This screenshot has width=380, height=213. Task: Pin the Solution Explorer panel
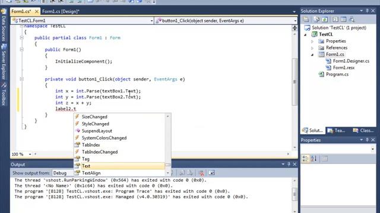[x=367, y=11]
